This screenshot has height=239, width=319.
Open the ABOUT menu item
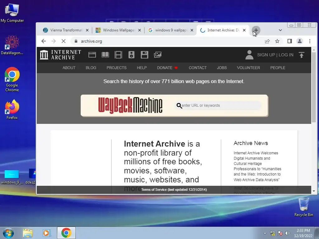click(x=69, y=68)
